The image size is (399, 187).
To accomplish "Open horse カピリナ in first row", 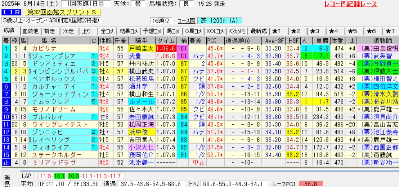I will tap(44, 48).
